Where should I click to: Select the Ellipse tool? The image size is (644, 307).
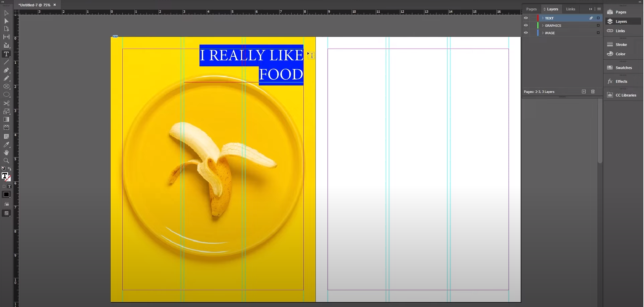tap(6, 95)
